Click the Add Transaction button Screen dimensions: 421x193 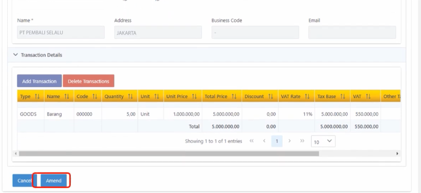tap(39, 81)
